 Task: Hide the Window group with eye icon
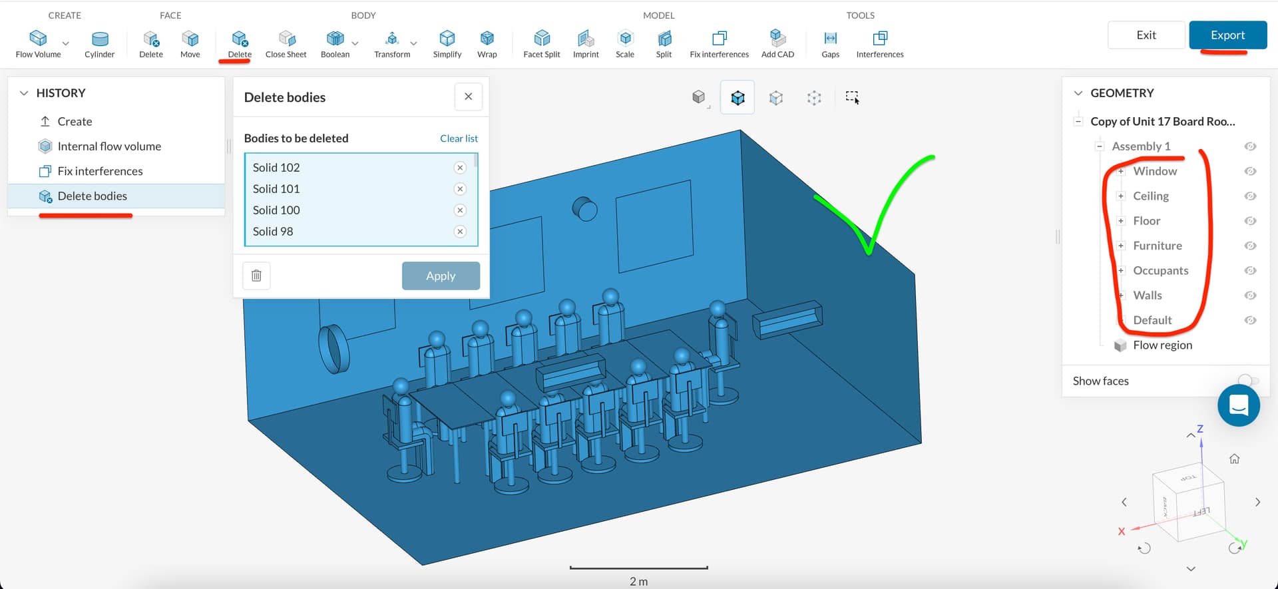(x=1250, y=171)
